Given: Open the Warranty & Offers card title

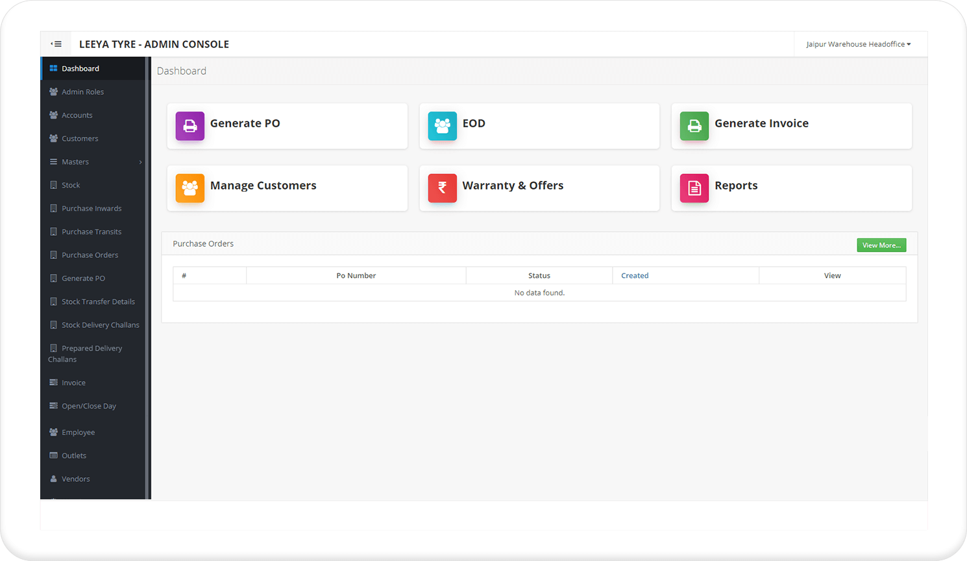Looking at the screenshot, I should pos(513,186).
